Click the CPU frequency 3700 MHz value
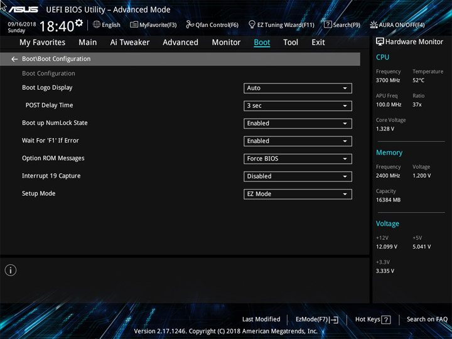Screen dimensions: 452x339 [x=388, y=80]
